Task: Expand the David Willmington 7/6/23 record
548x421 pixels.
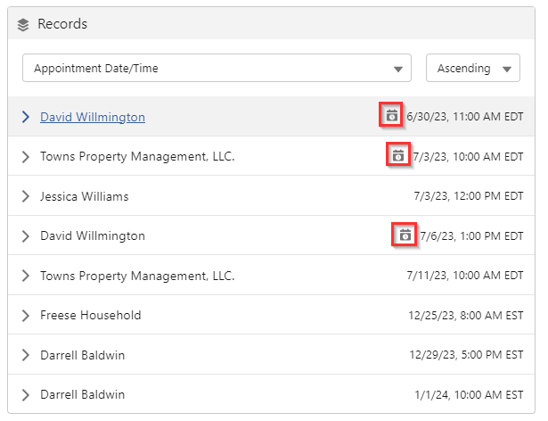Action: tap(25, 236)
